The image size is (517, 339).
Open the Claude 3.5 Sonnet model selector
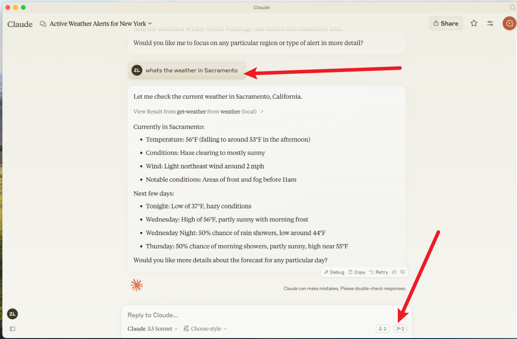coord(153,329)
